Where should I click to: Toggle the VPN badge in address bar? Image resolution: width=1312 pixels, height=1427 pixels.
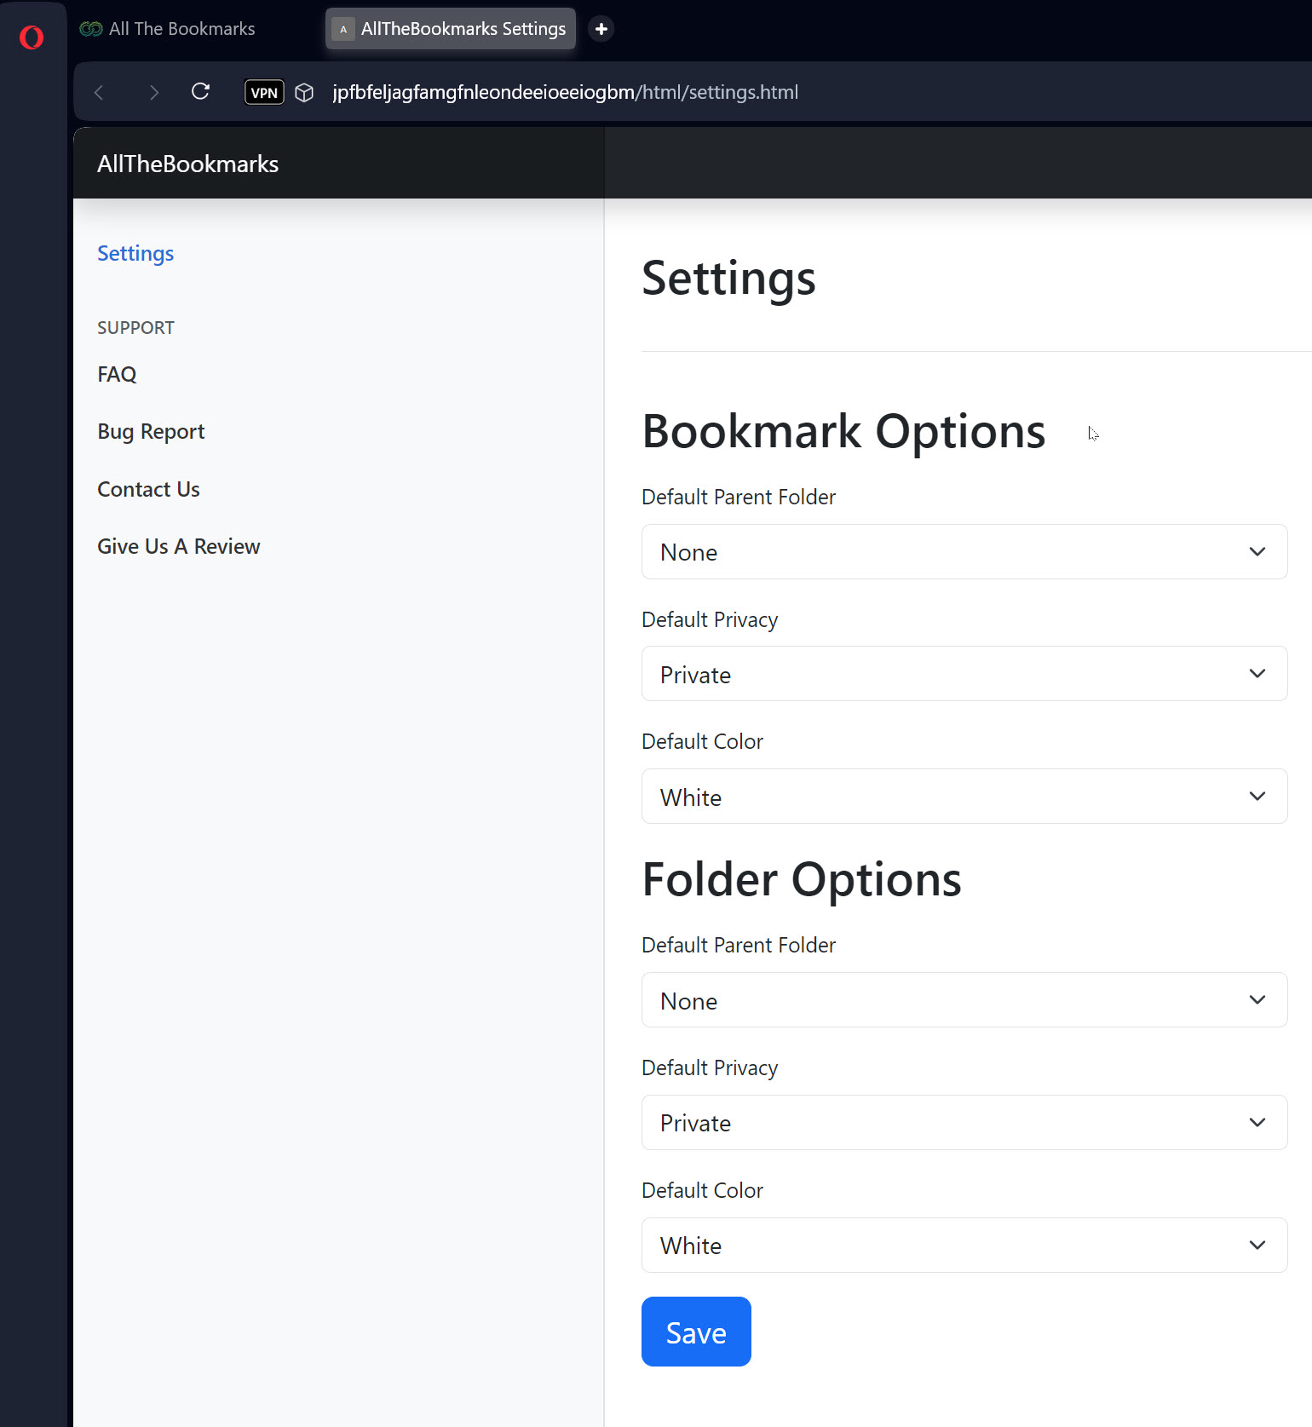[264, 92]
